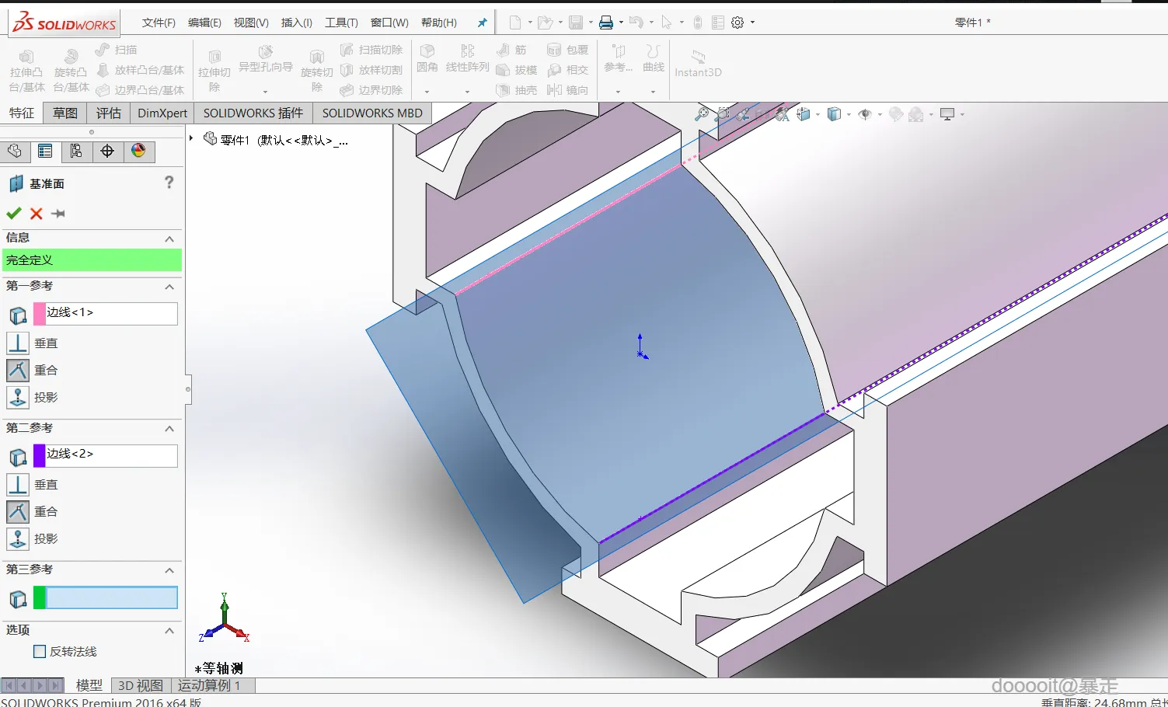
Task: Open the 工具(T) menu
Action: (x=341, y=23)
